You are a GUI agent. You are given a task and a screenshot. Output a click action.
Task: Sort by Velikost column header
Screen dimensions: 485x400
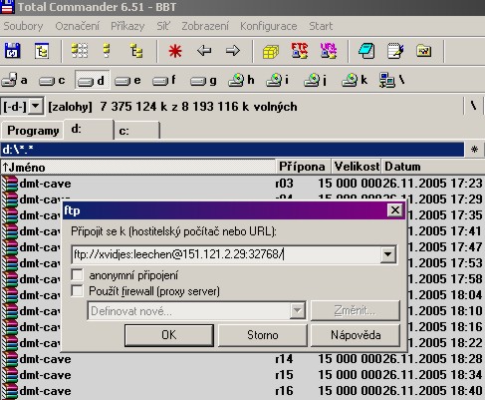[357, 167]
